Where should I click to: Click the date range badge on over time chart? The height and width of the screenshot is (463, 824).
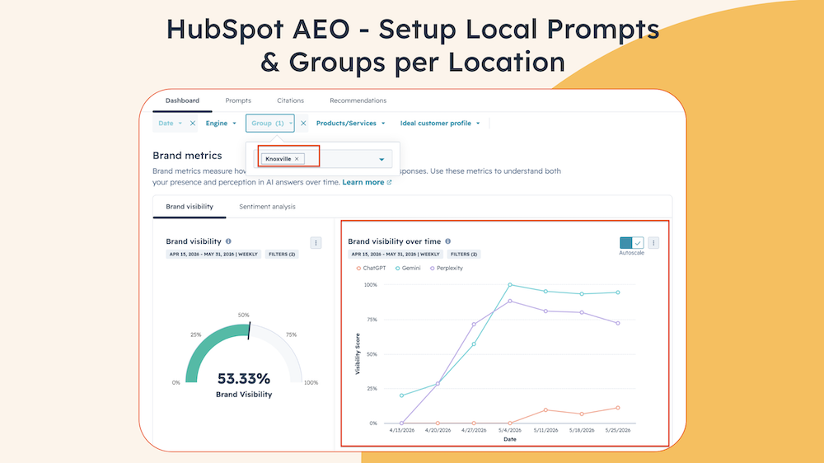coord(396,255)
